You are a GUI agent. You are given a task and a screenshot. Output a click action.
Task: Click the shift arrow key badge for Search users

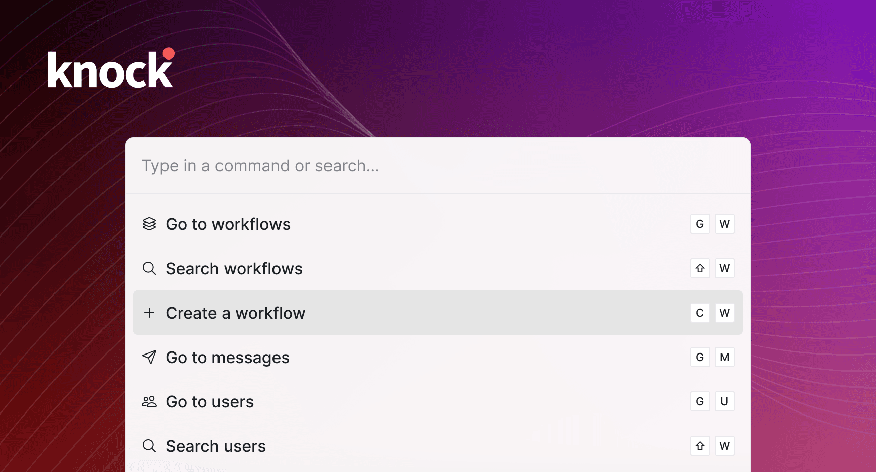(x=700, y=446)
